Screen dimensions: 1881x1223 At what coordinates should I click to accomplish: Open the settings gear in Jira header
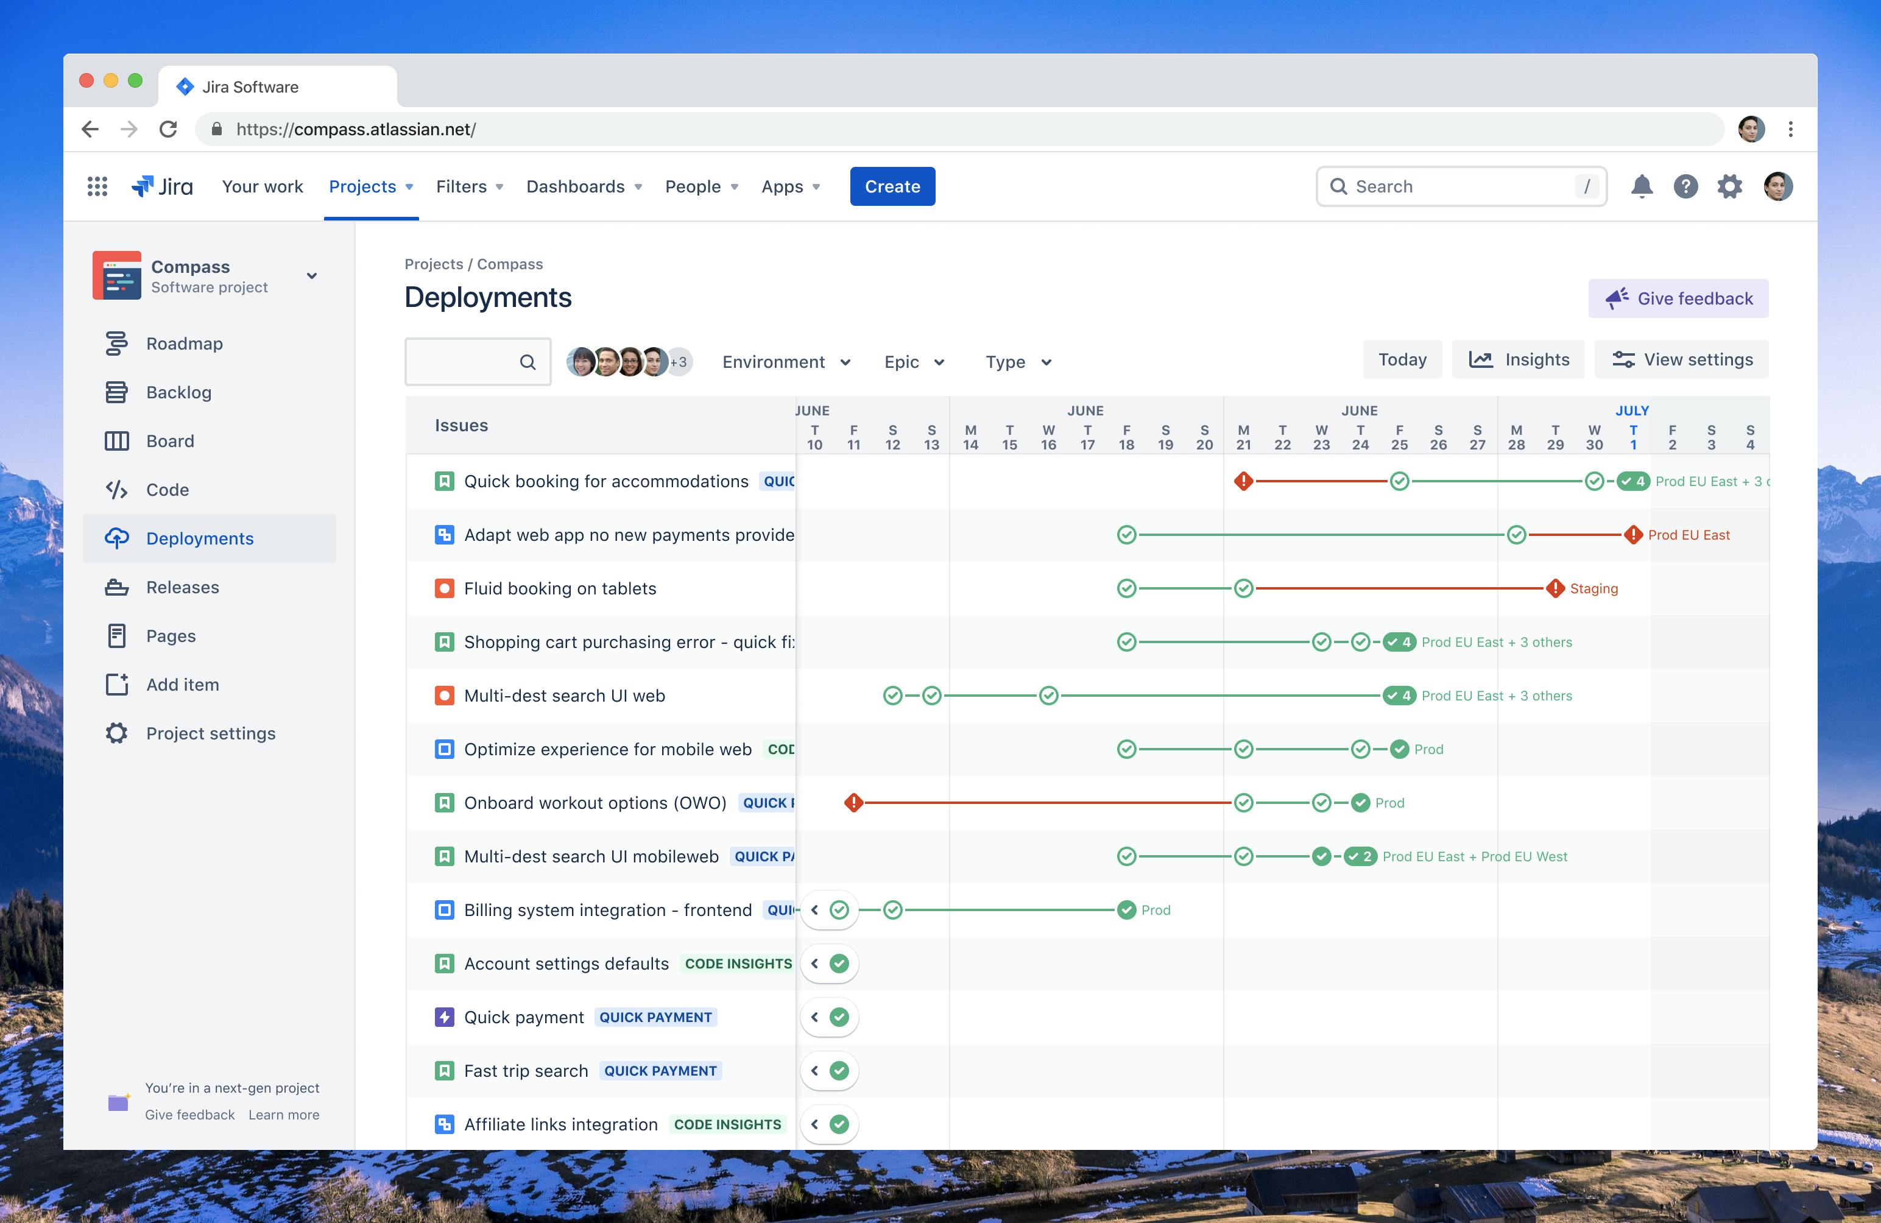[1730, 186]
